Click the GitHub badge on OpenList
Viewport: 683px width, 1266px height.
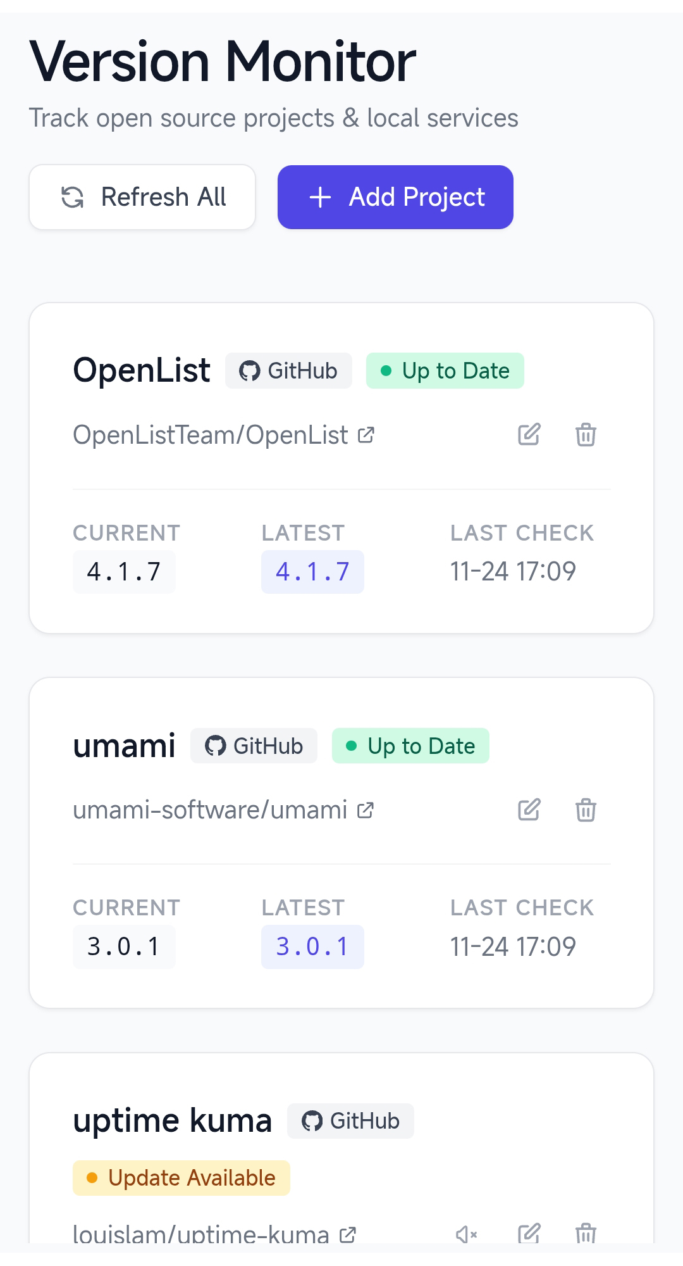(x=288, y=370)
